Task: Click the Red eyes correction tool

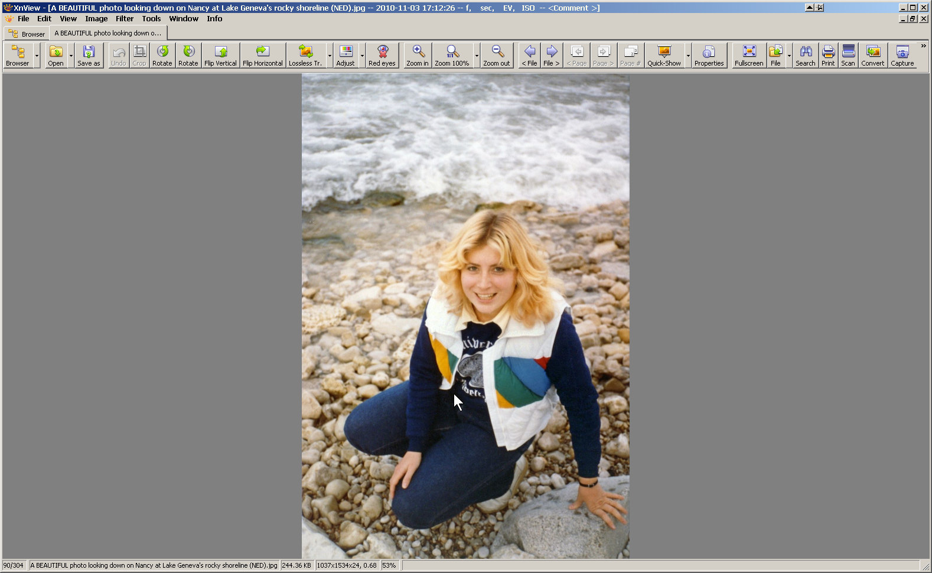Action: point(382,56)
